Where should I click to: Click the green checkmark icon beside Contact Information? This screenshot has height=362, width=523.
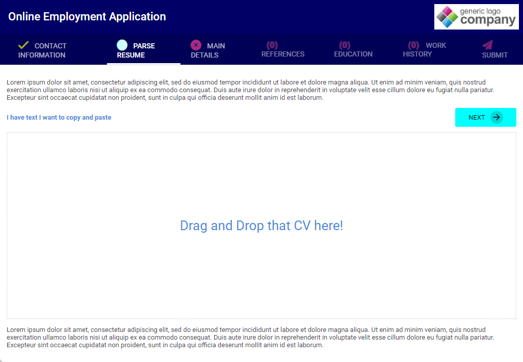pyautogui.click(x=23, y=45)
